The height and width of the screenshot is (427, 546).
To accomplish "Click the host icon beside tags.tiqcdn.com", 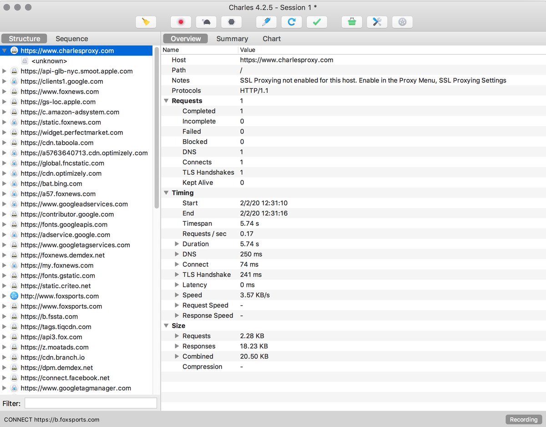I will (14, 327).
